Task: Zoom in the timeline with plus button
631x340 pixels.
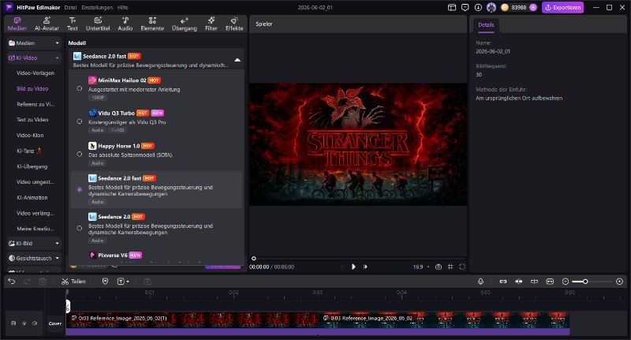Action: [620, 282]
